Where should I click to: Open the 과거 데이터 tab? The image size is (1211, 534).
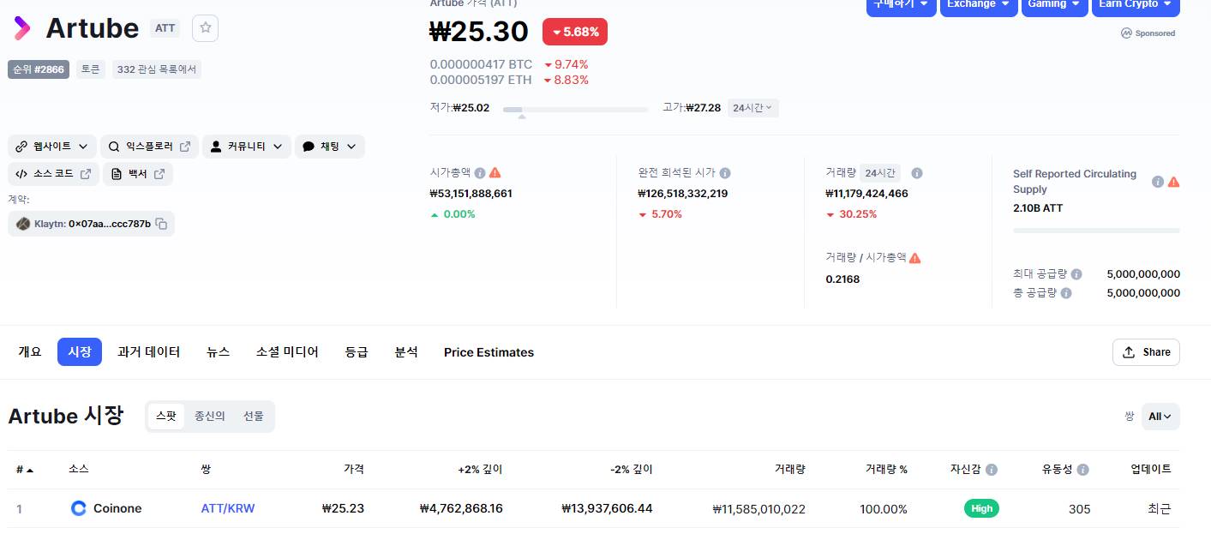pos(149,352)
